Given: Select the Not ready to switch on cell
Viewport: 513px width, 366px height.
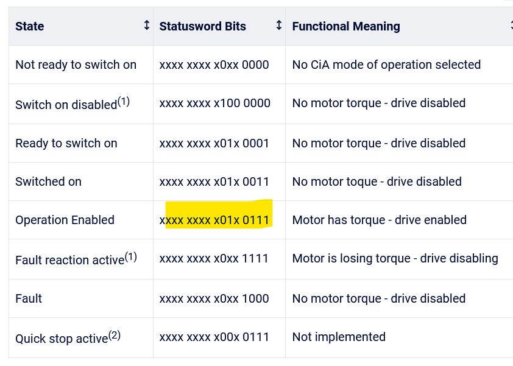Looking at the screenshot, I should [x=76, y=65].
